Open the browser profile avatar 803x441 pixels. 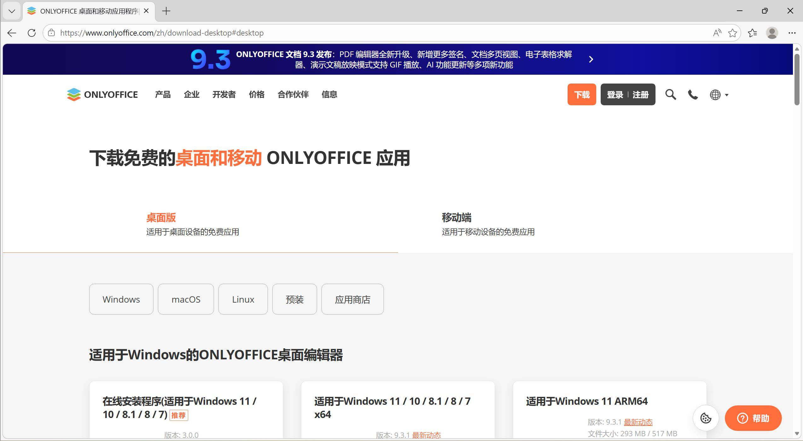click(x=772, y=33)
